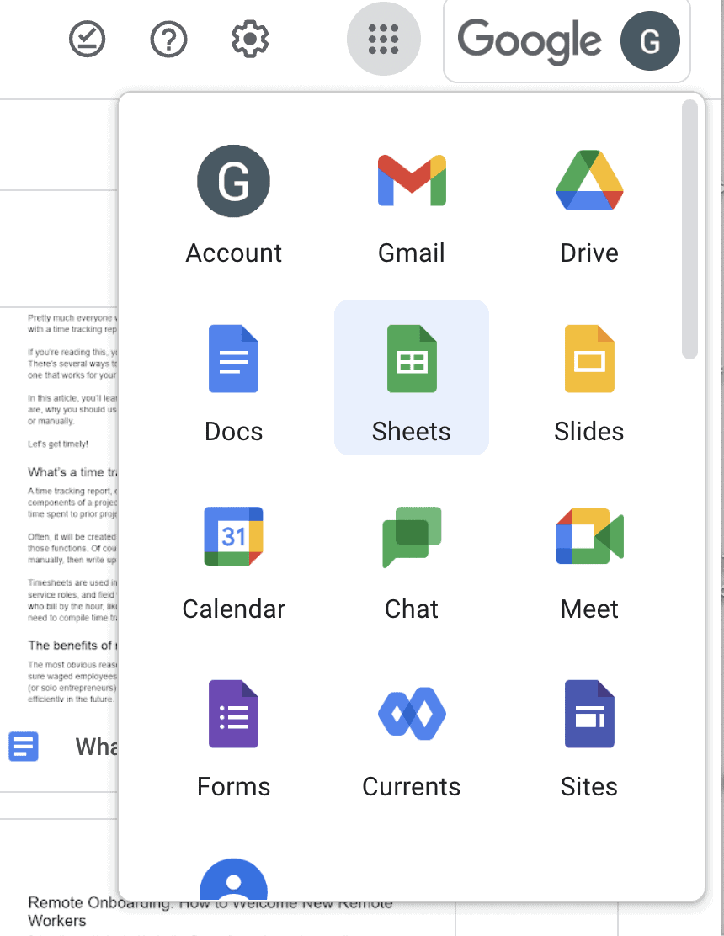
Task: Launch Google Sheets from the apps grid
Action: click(x=411, y=378)
